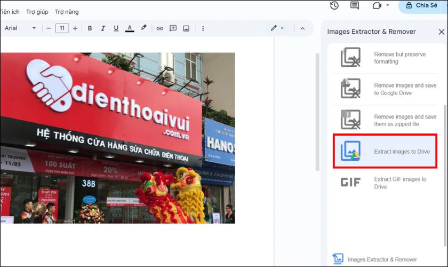This screenshot has width=448, height=267.
Task: Open Images Extractor & Remover footer link
Action: [382, 260]
